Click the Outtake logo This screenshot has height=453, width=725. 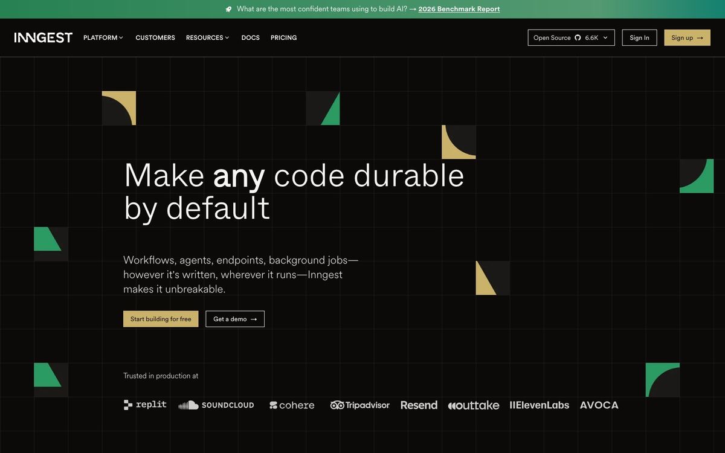(x=474, y=405)
